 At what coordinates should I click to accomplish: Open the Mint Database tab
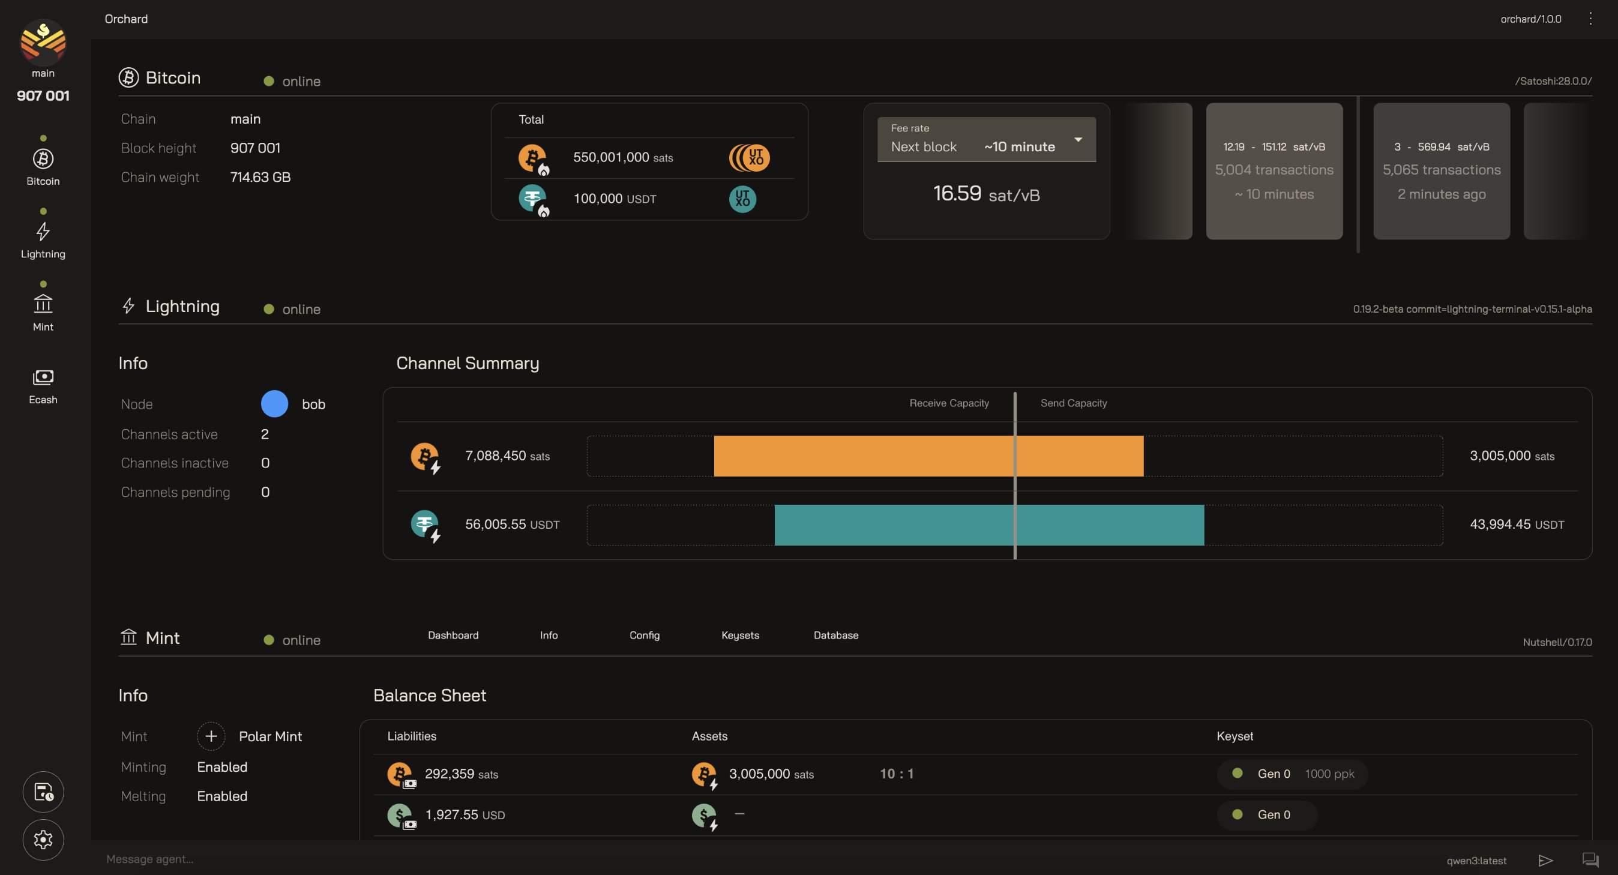(x=835, y=635)
